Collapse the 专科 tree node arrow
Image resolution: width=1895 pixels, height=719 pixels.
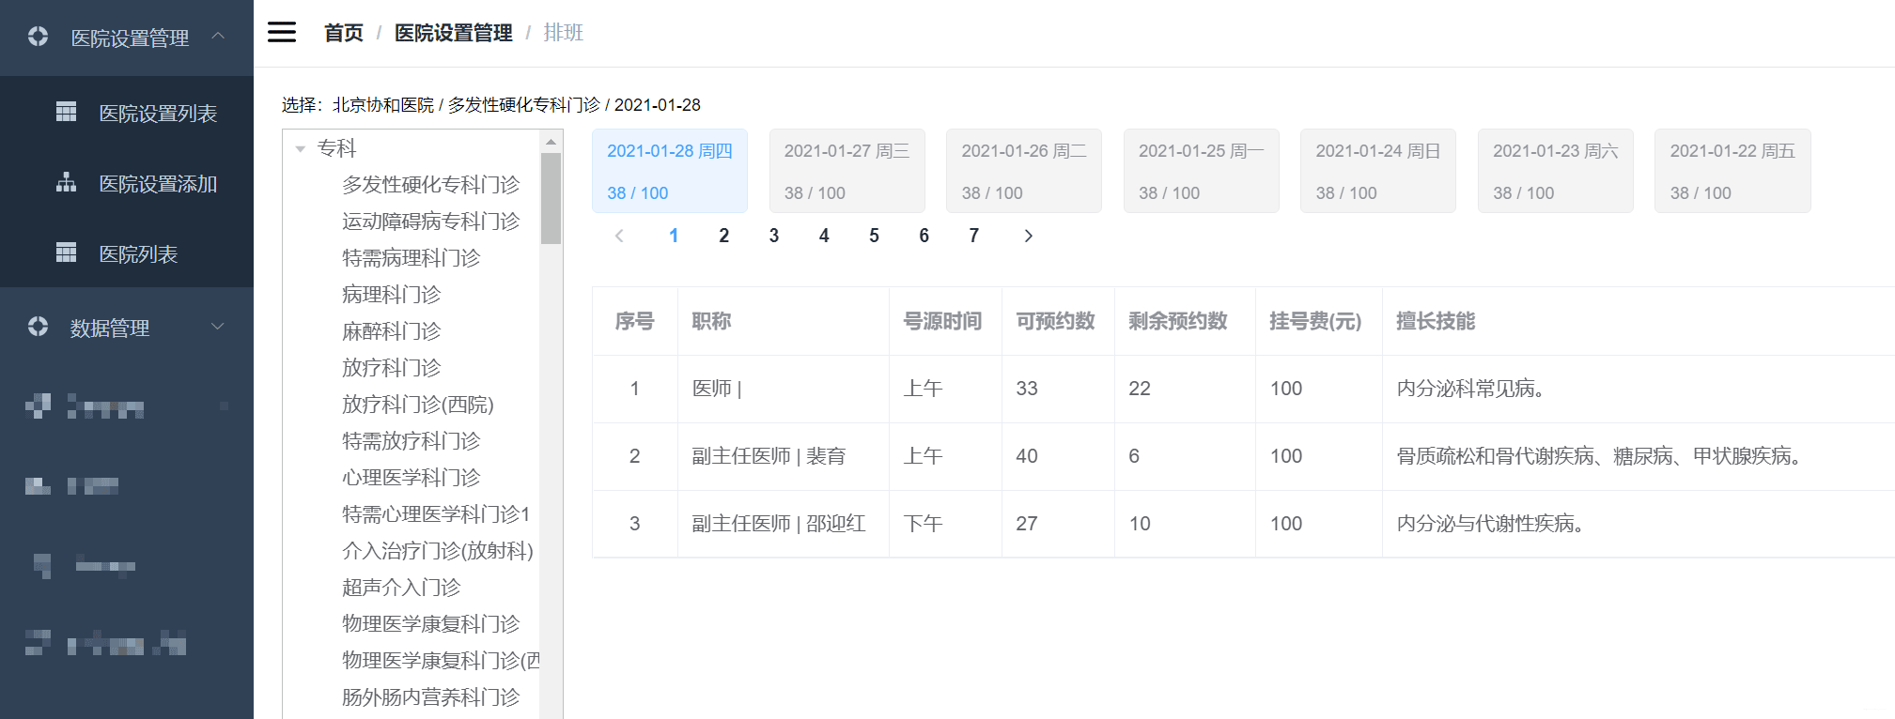301,148
